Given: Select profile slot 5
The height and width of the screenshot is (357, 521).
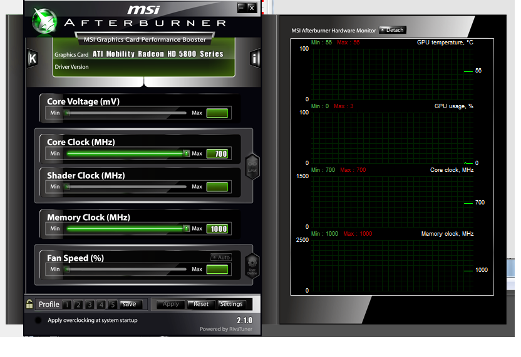Looking at the screenshot, I should click(113, 304).
